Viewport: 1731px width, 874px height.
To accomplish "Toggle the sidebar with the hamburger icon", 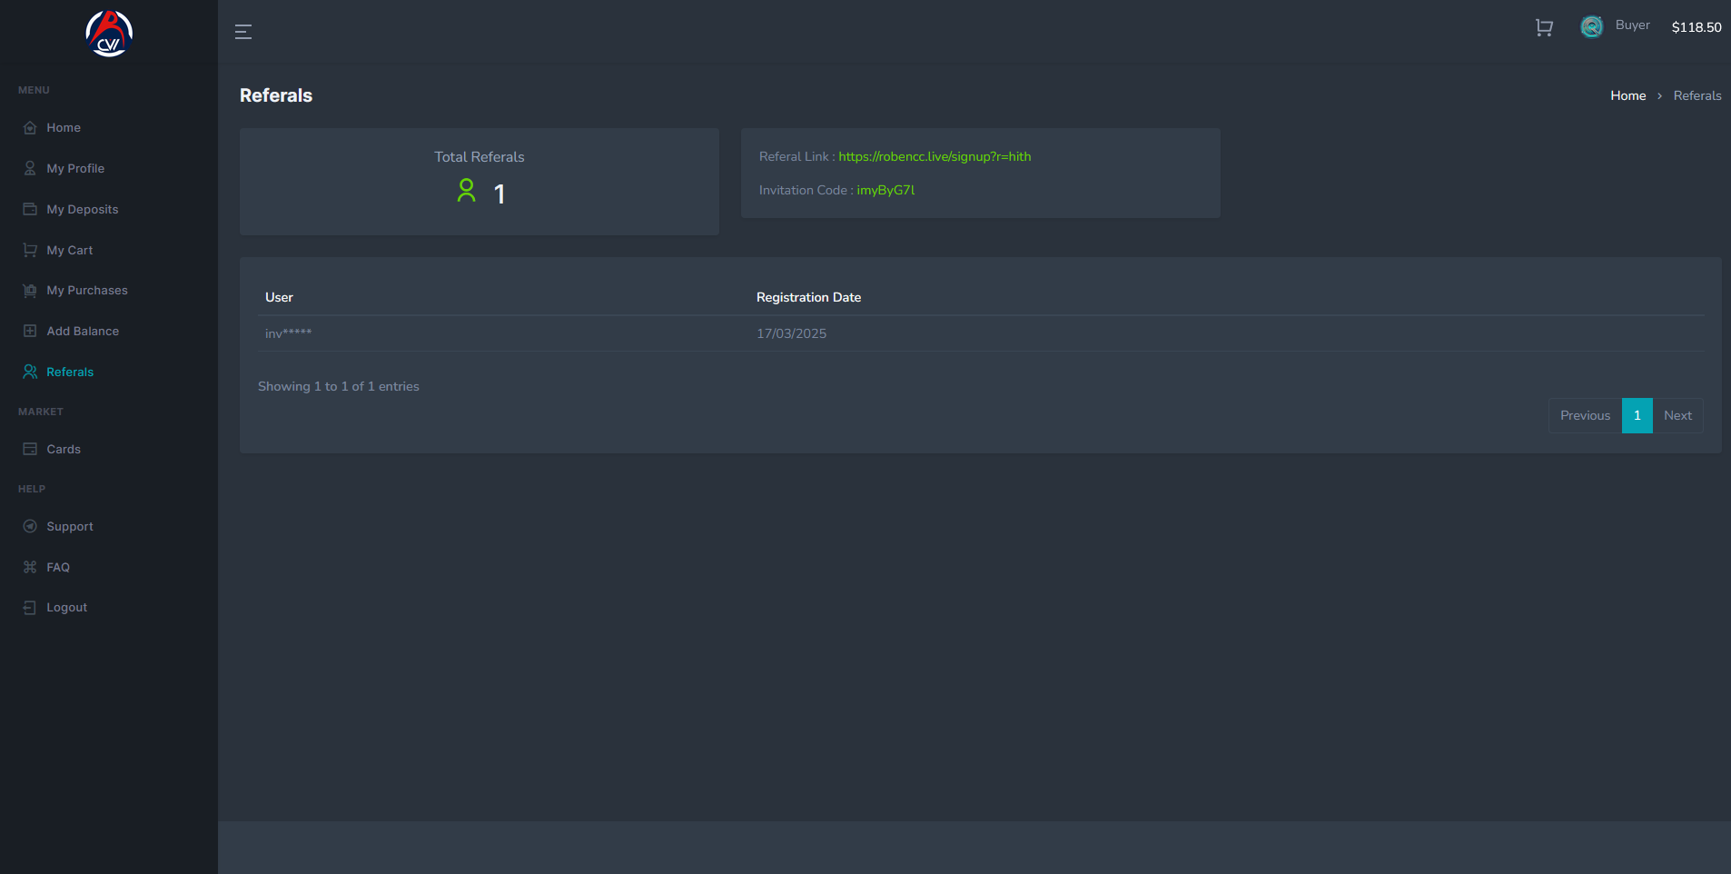I will coord(243,32).
